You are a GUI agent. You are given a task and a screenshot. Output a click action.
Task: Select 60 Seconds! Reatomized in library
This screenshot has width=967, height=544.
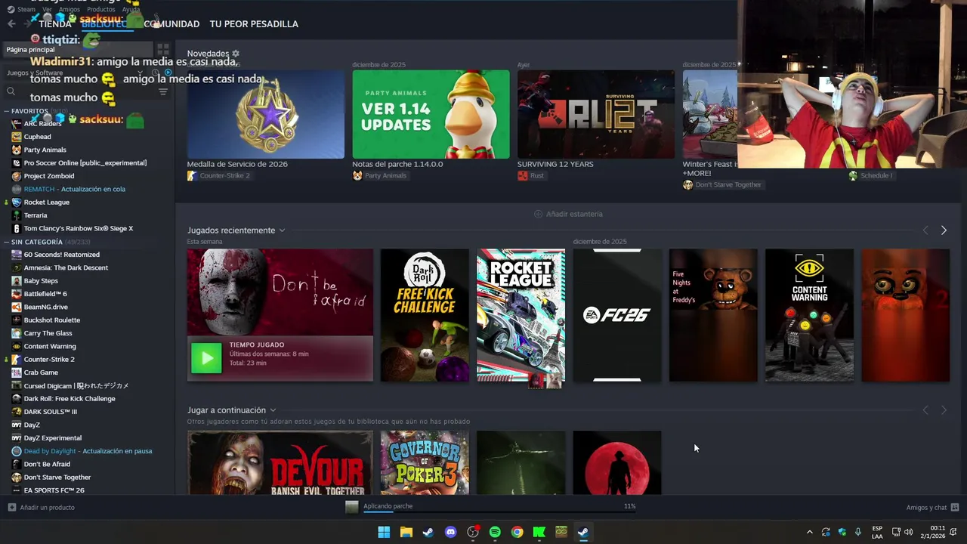tap(61, 255)
